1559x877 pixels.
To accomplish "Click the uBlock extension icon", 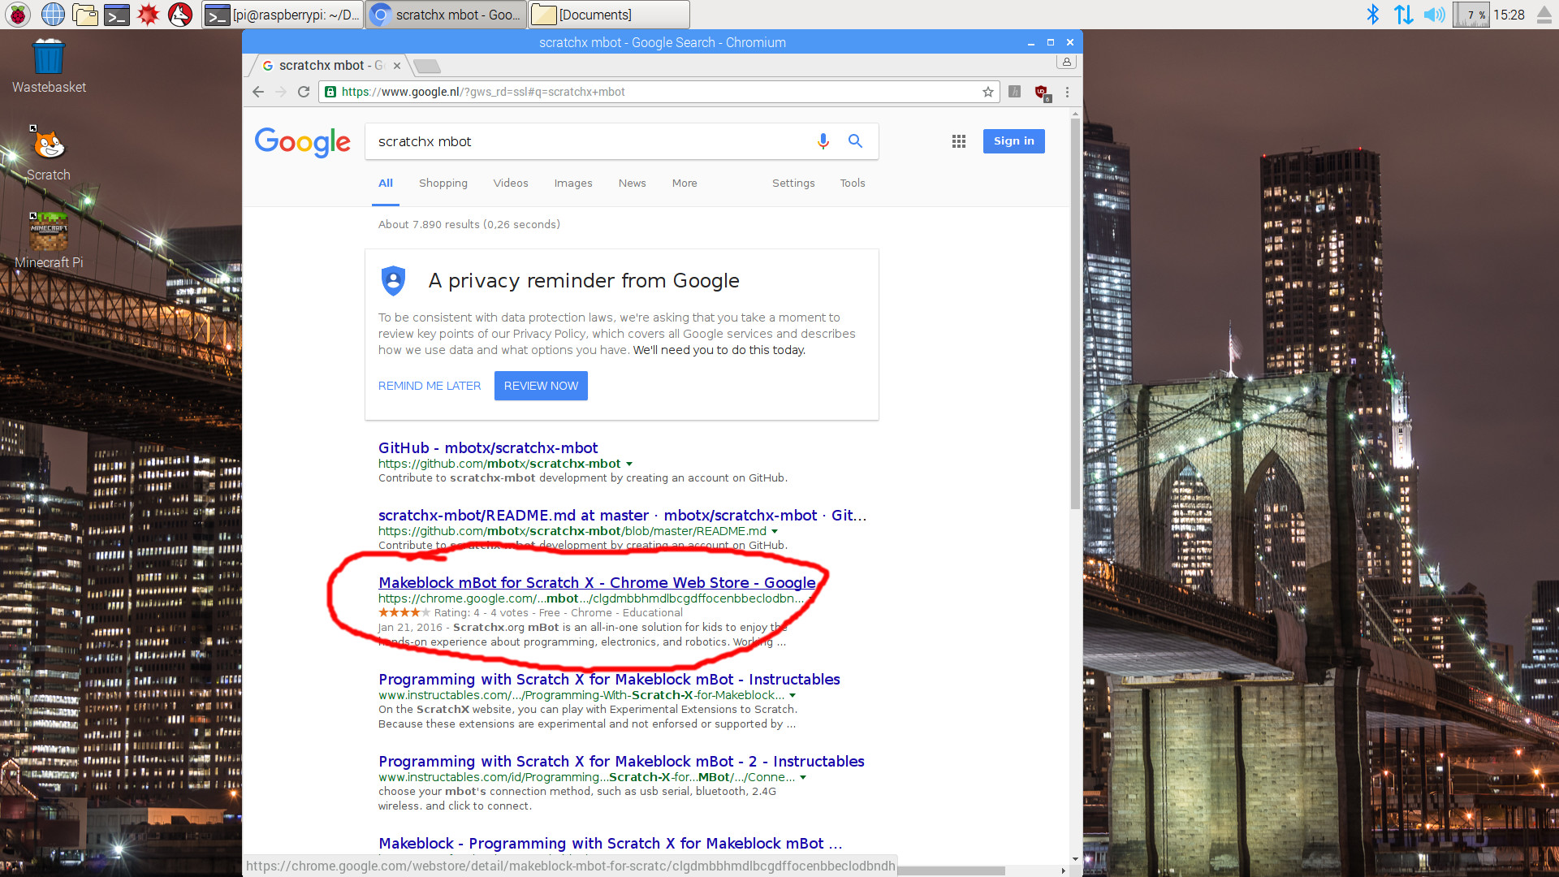I will click(1042, 93).
